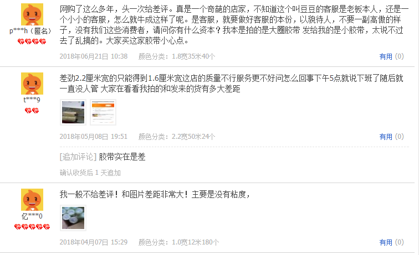Image resolution: width=419 pixels, height=255 pixels.
Task: Click username p***h（匿名）
Action: pyautogui.click(x=30, y=31)
